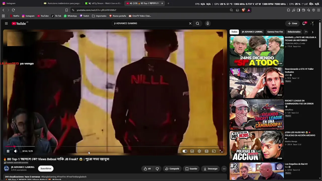
Task: Switch to the Instagram browser tab
Action: (20, 3)
